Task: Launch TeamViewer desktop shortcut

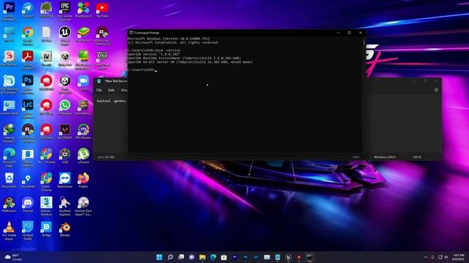Action: click(64, 180)
